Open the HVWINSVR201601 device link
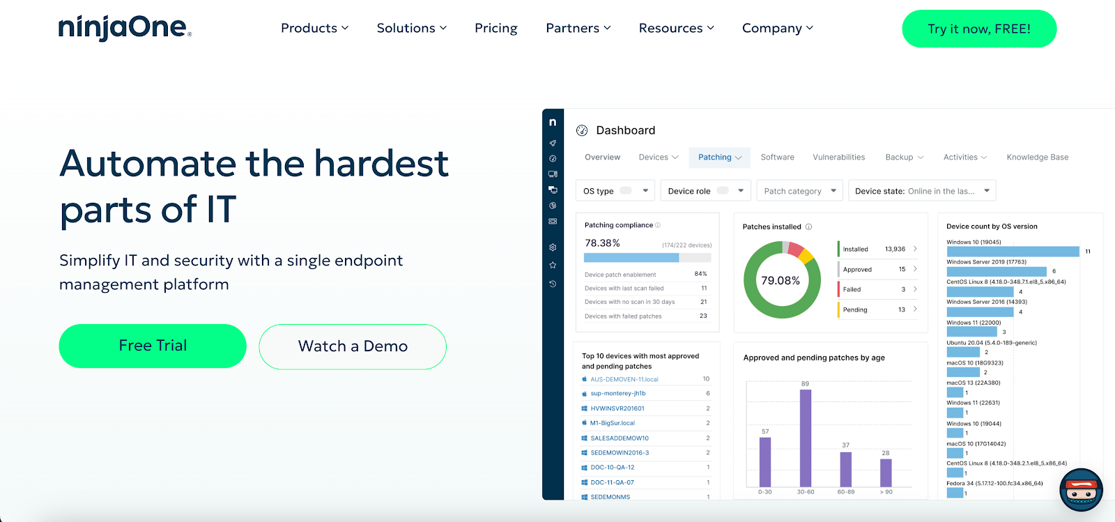 pyautogui.click(x=617, y=408)
